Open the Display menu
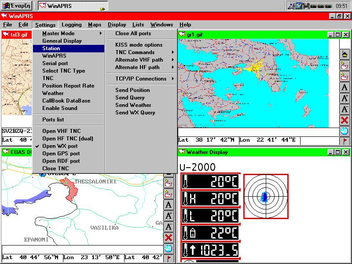Image resolution: width=352 pixels, height=264 pixels. (x=117, y=25)
